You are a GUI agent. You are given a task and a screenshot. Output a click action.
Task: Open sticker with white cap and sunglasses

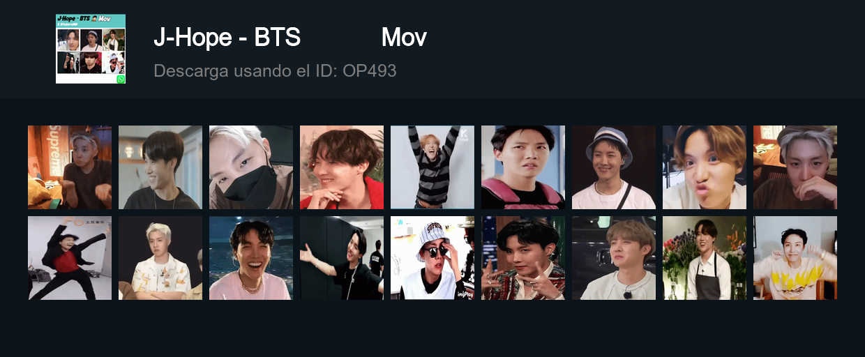[x=433, y=258]
